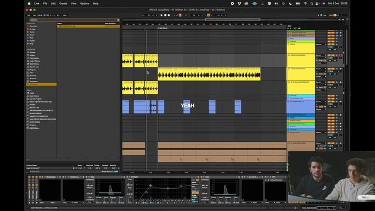
Task: Open Samples category in browser
Action: click(33, 76)
